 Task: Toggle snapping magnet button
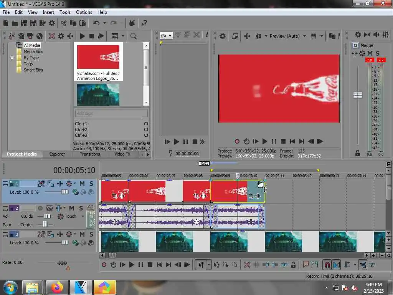327,265
